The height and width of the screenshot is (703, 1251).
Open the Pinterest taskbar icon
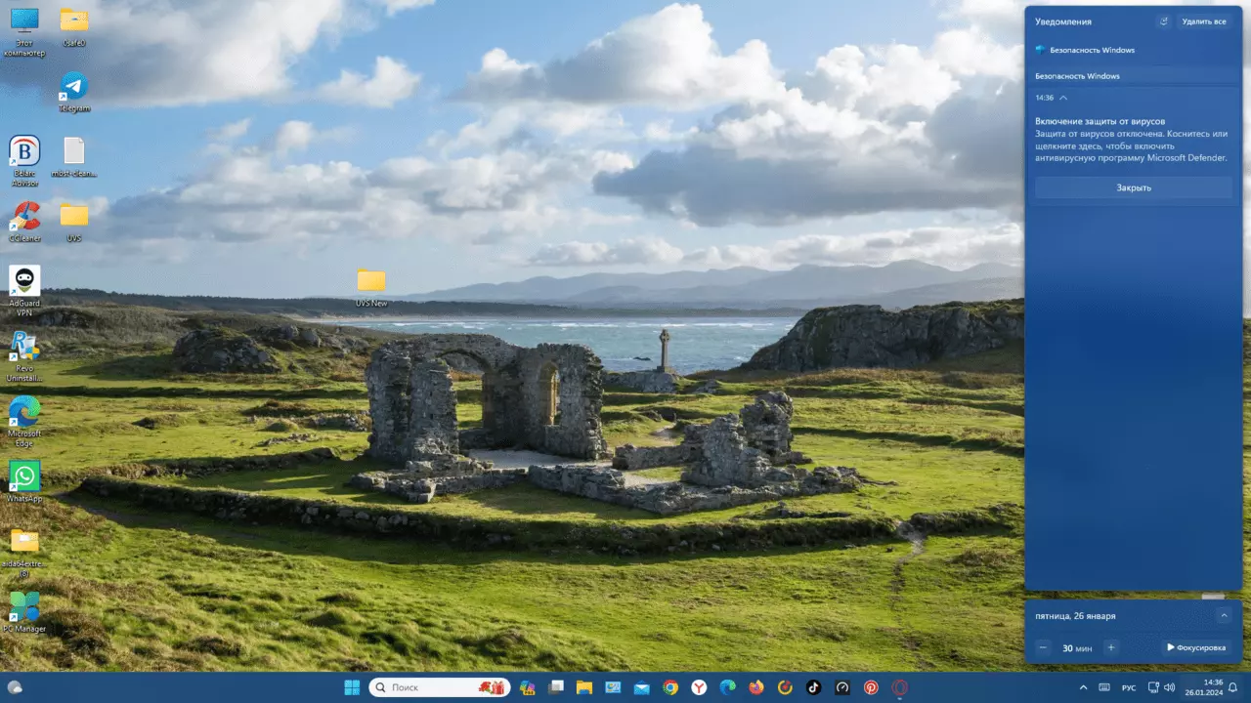pos(871,687)
